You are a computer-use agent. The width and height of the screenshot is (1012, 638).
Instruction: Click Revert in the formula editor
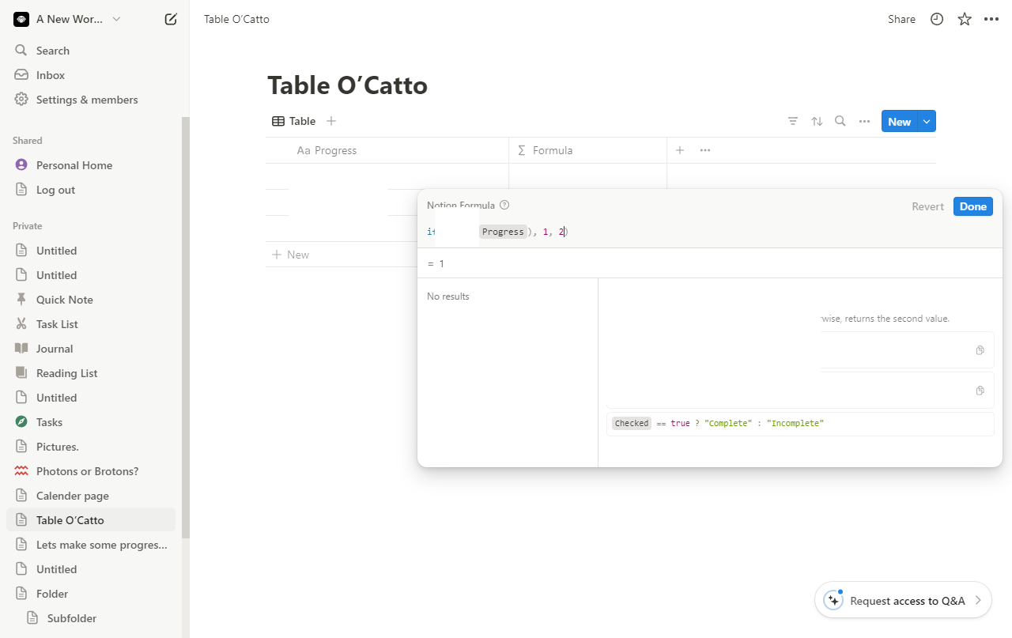[927, 206]
